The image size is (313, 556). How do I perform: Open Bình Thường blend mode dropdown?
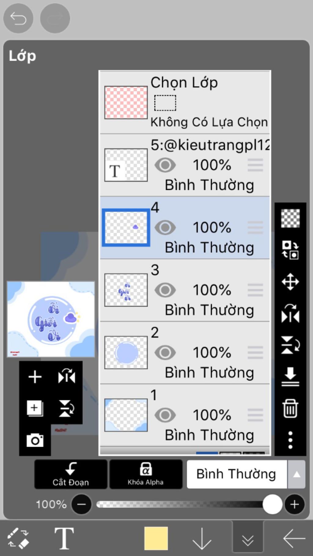pos(237,474)
